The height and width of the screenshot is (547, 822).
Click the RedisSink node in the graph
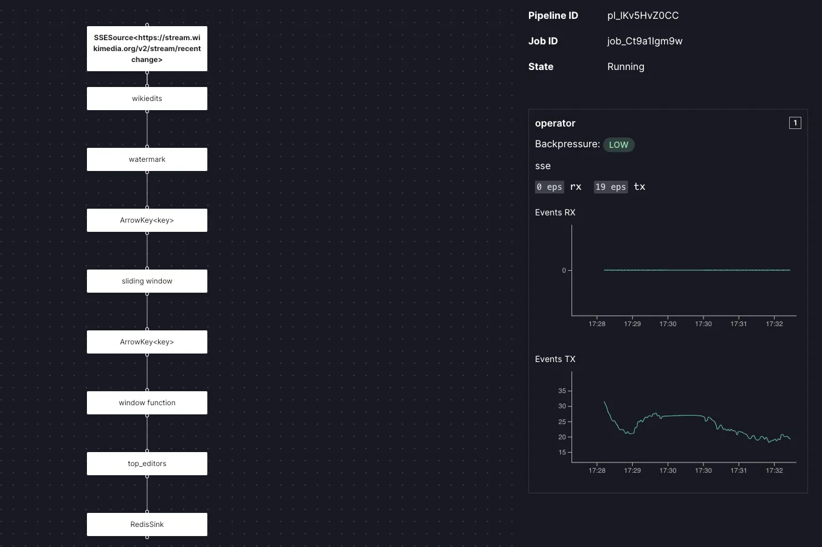147,524
